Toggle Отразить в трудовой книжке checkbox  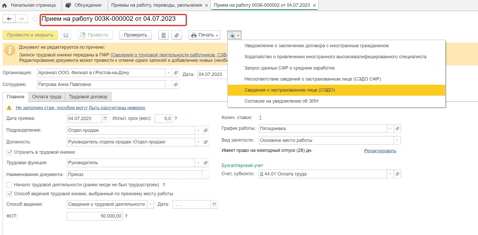coord(10,152)
